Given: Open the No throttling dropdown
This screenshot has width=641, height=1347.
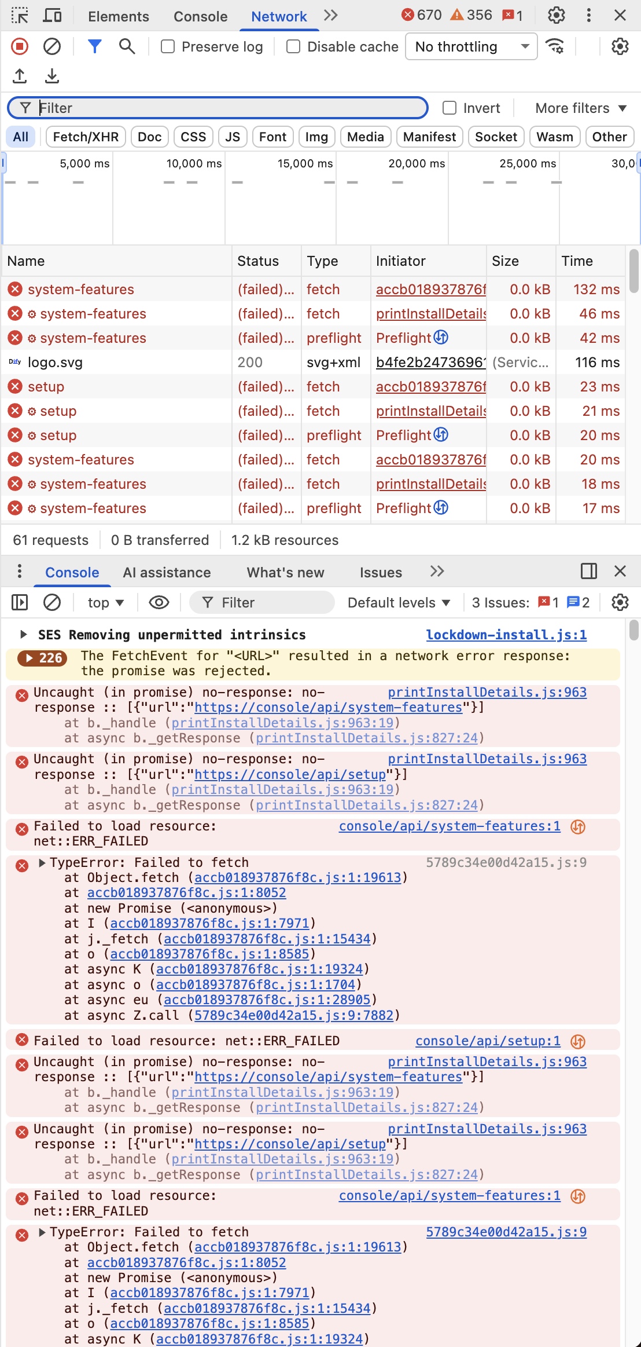Looking at the screenshot, I should (471, 46).
